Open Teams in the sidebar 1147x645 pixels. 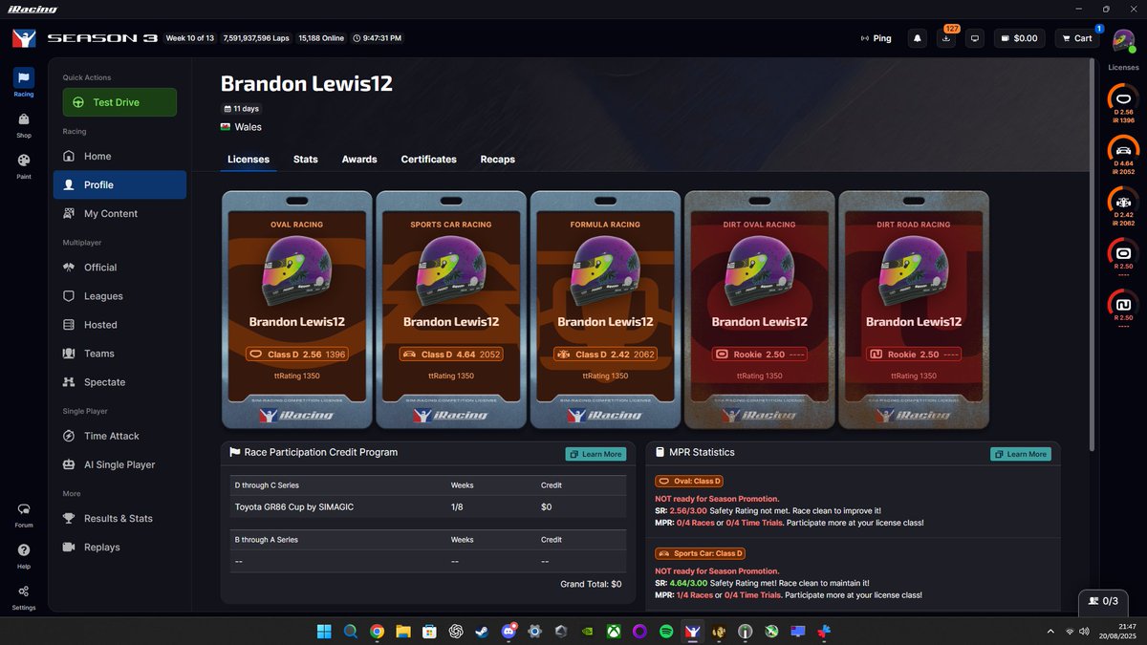click(119, 354)
